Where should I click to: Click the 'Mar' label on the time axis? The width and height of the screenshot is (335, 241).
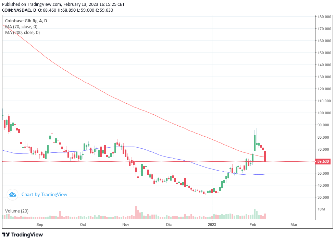pyautogui.click(x=294, y=225)
